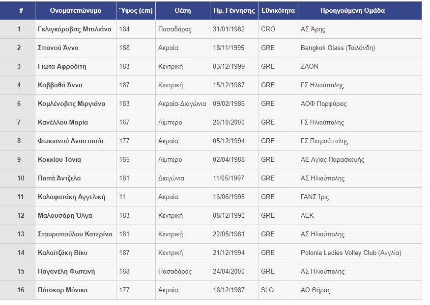Select the Bangkok Glass (Ταϊλάνδη) cell

point(360,48)
